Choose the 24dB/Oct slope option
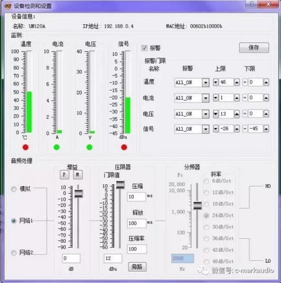281x283 pixels. 206,216
